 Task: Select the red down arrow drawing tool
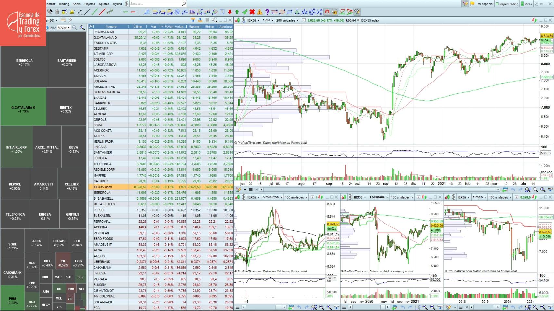(230, 12)
